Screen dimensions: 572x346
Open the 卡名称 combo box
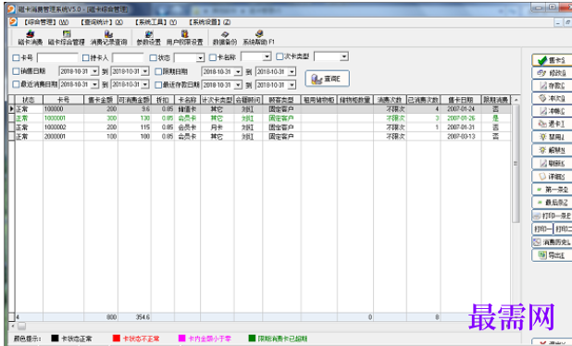point(267,56)
